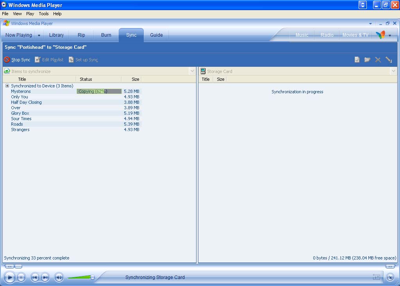Click the Status column header
The width and height of the screenshot is (400, 286).
click(99, 79)
